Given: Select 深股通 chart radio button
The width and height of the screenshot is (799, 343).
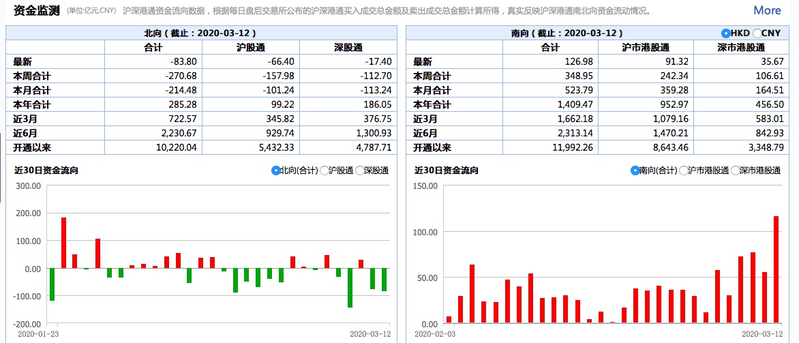Looking at the screenshot, I should point(360,170).
